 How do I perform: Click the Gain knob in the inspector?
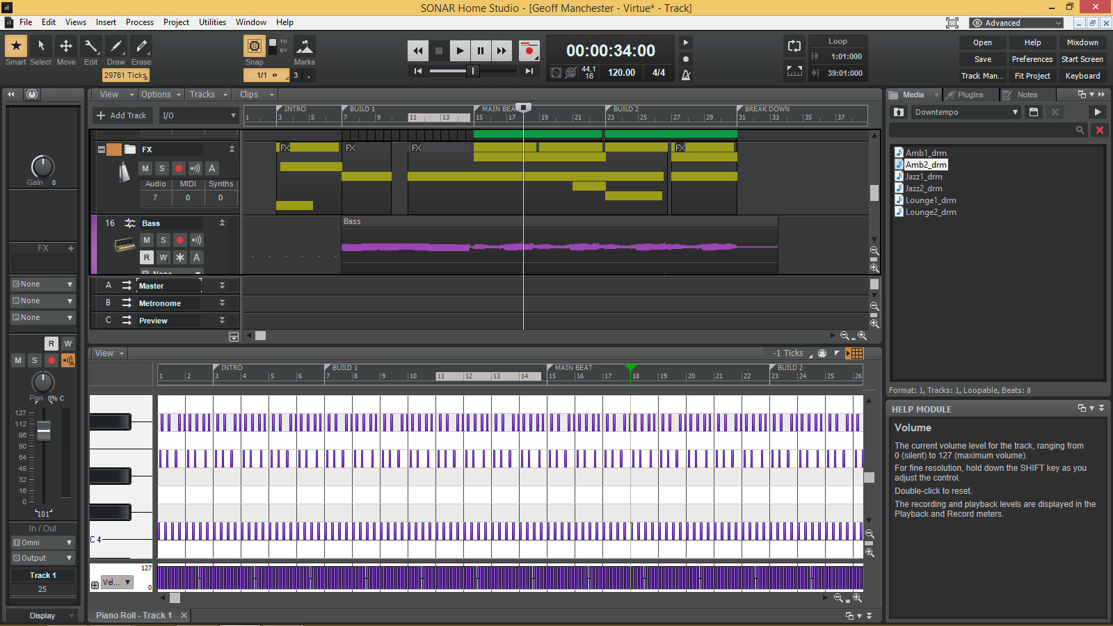click(x=42, y=167)
